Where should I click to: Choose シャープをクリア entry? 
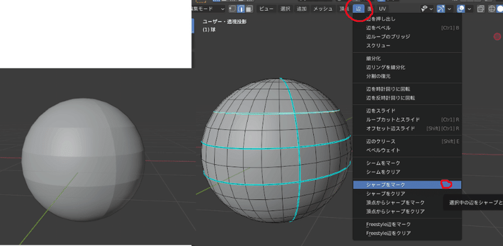pyautogui.click(x=407, y=194)
